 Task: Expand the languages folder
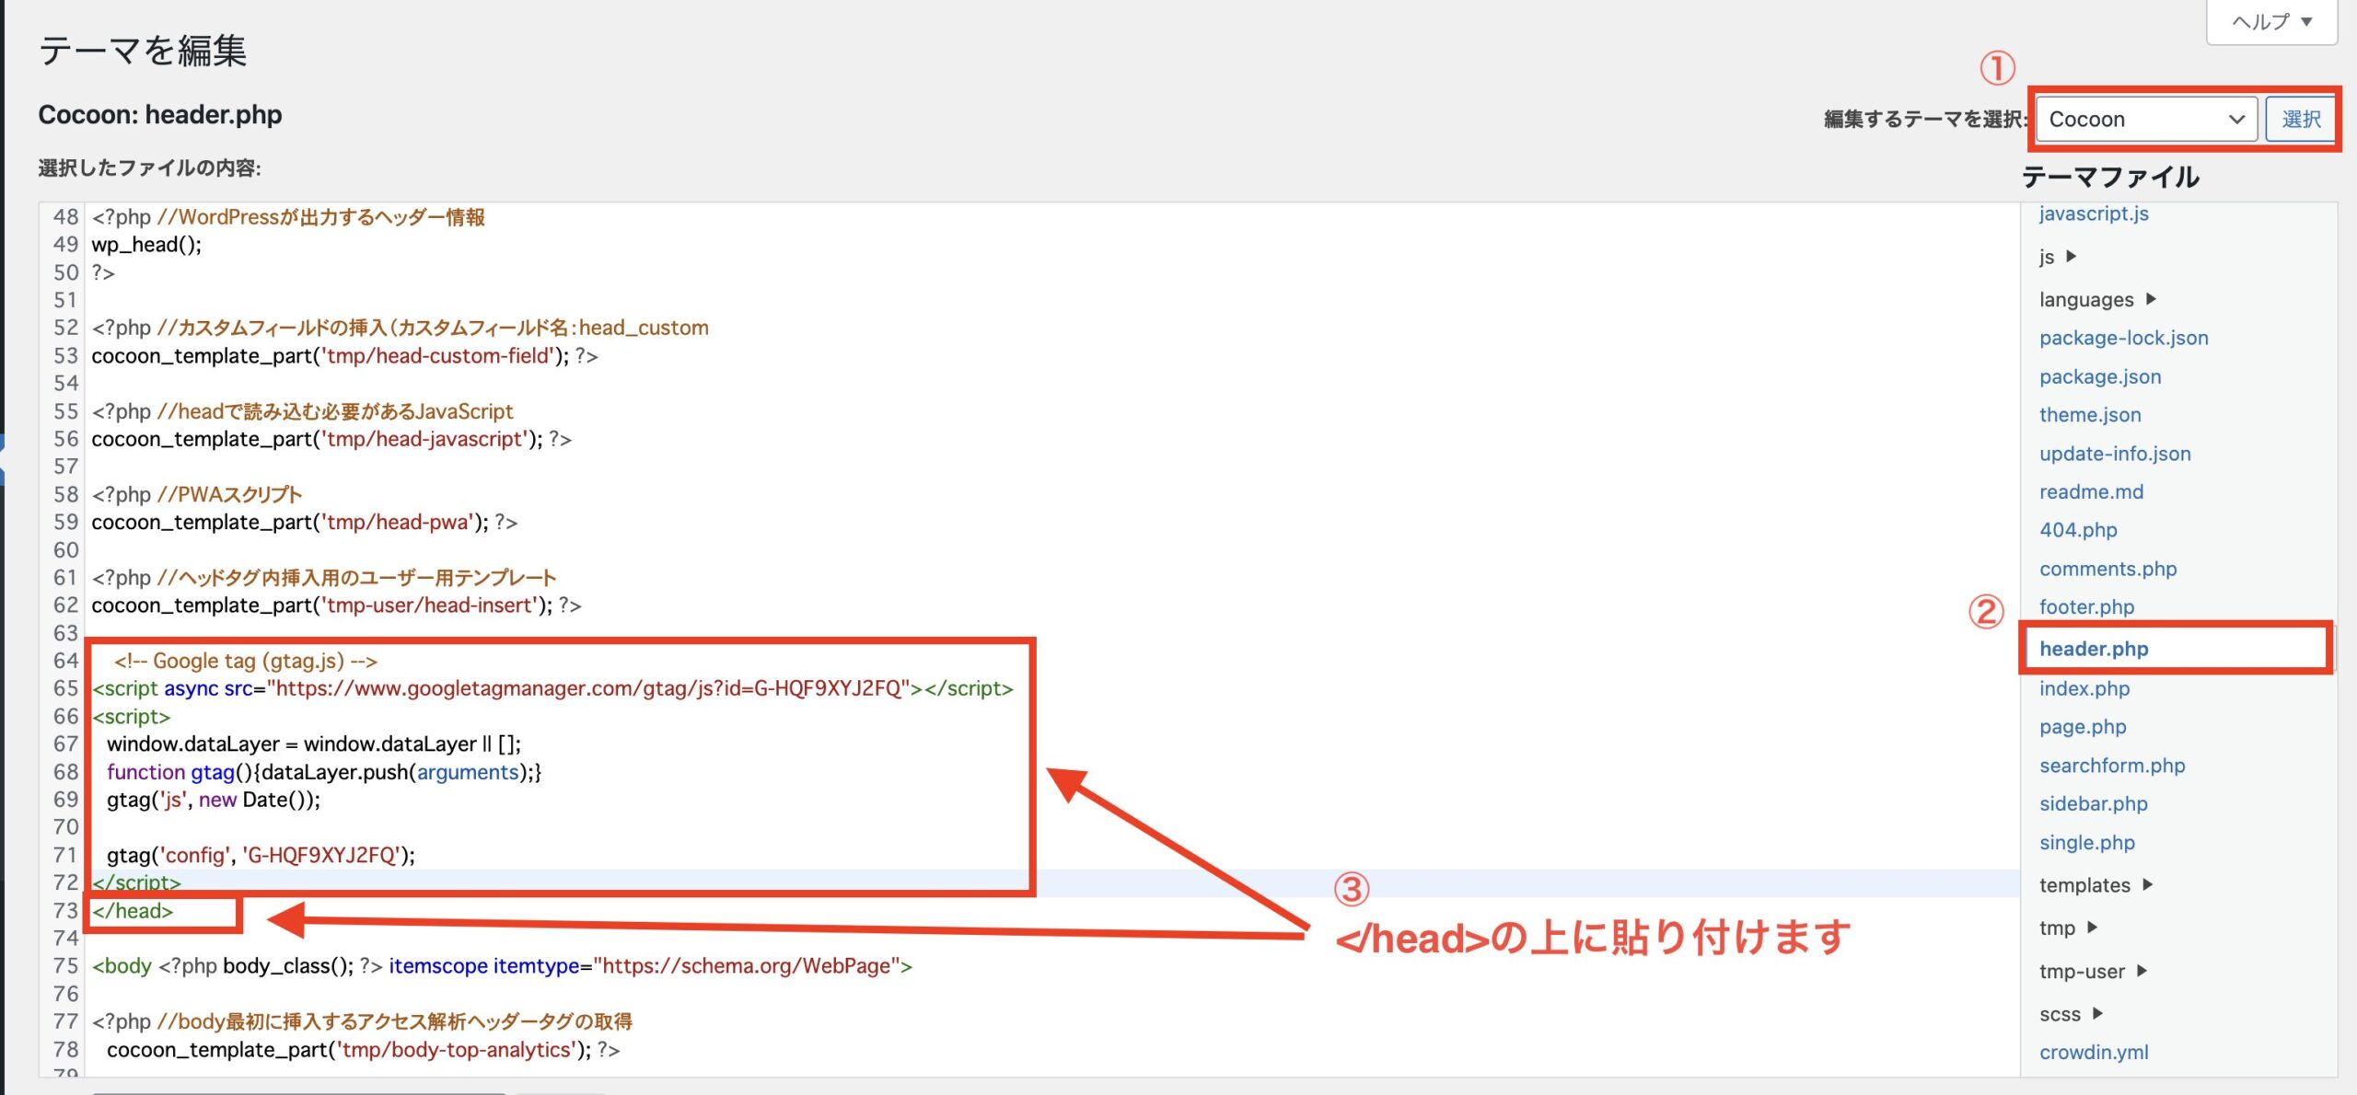pos(2097,300)
